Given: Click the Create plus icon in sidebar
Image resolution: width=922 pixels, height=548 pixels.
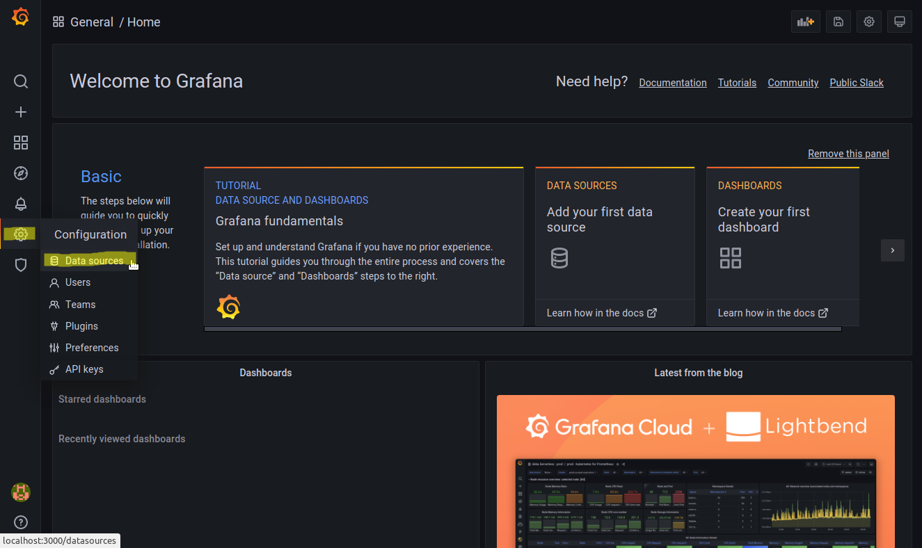Looking at the screenshot, I should coord(21,112).
